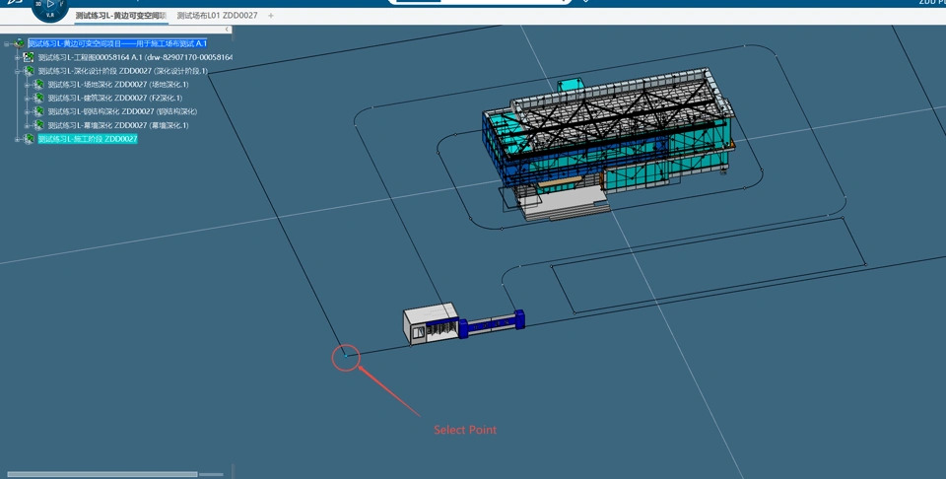Collapse the 深化设计阶段 tree branch

[17, 71]
